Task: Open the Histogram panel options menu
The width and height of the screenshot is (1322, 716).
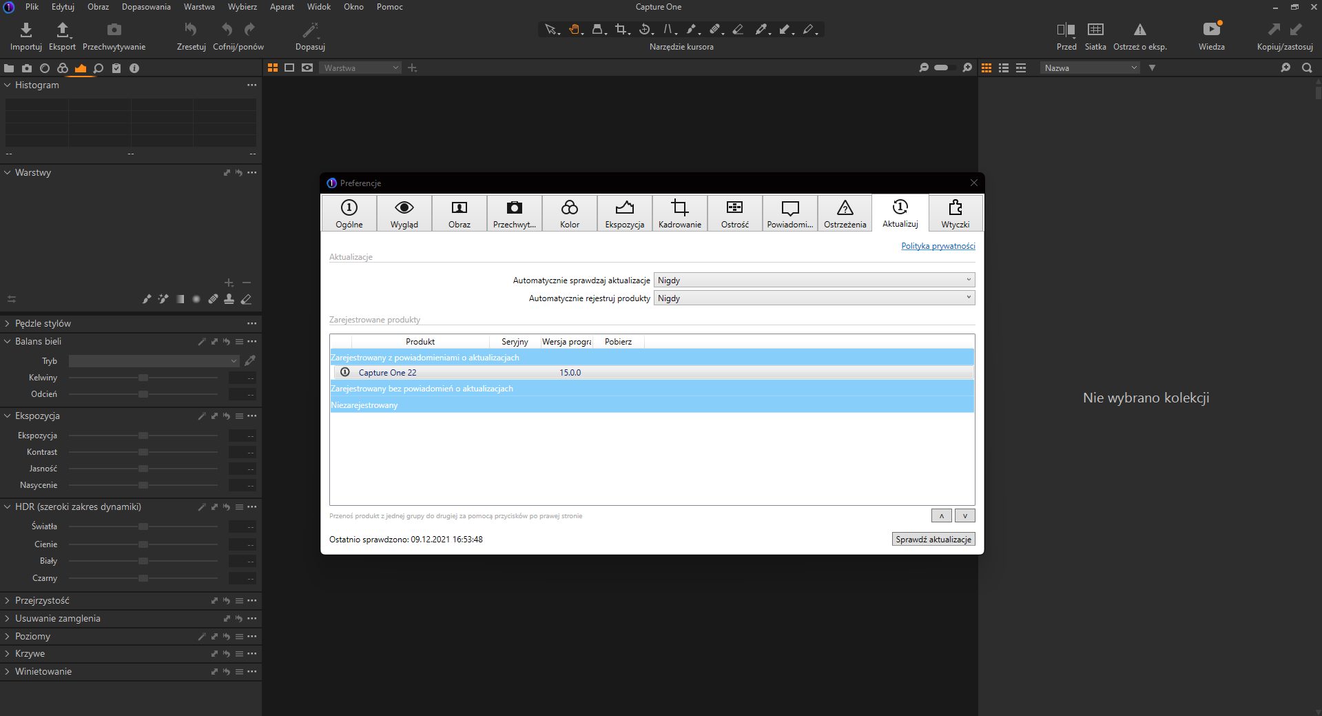Action: click(252, 85)
